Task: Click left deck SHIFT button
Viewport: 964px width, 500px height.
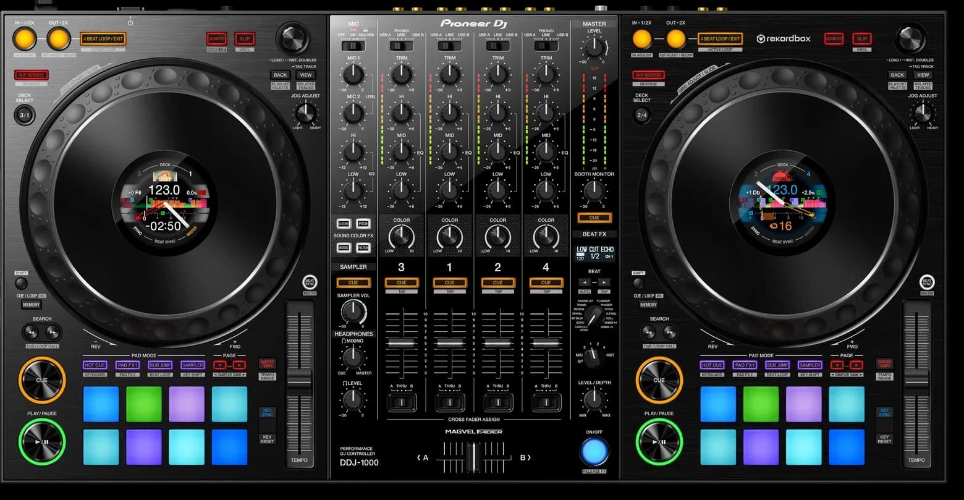Action: (21, 283)
